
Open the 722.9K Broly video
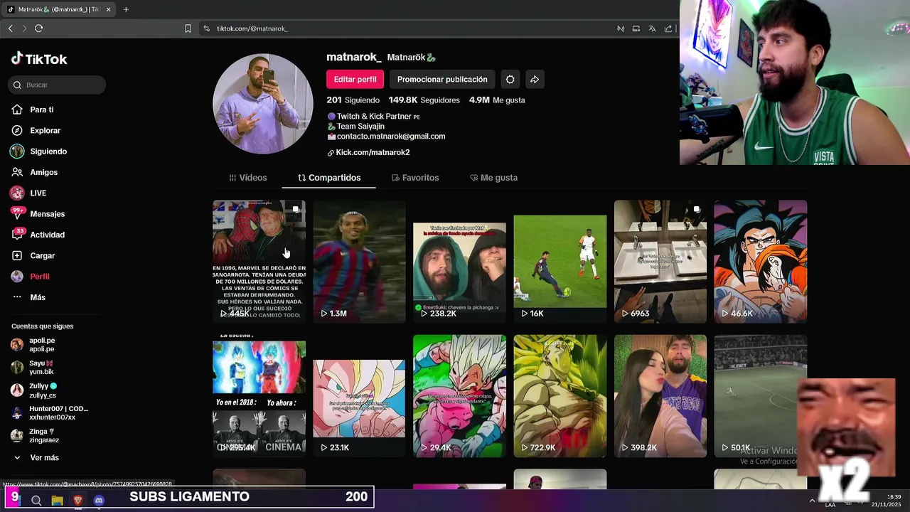(x=560, y=396)
